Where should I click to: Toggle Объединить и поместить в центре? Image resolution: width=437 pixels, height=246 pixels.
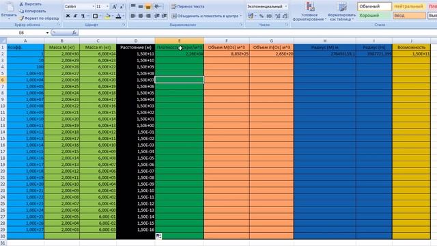205,16
